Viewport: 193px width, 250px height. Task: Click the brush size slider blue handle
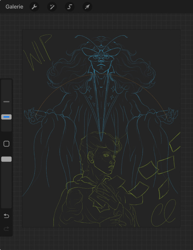[6, 117]
